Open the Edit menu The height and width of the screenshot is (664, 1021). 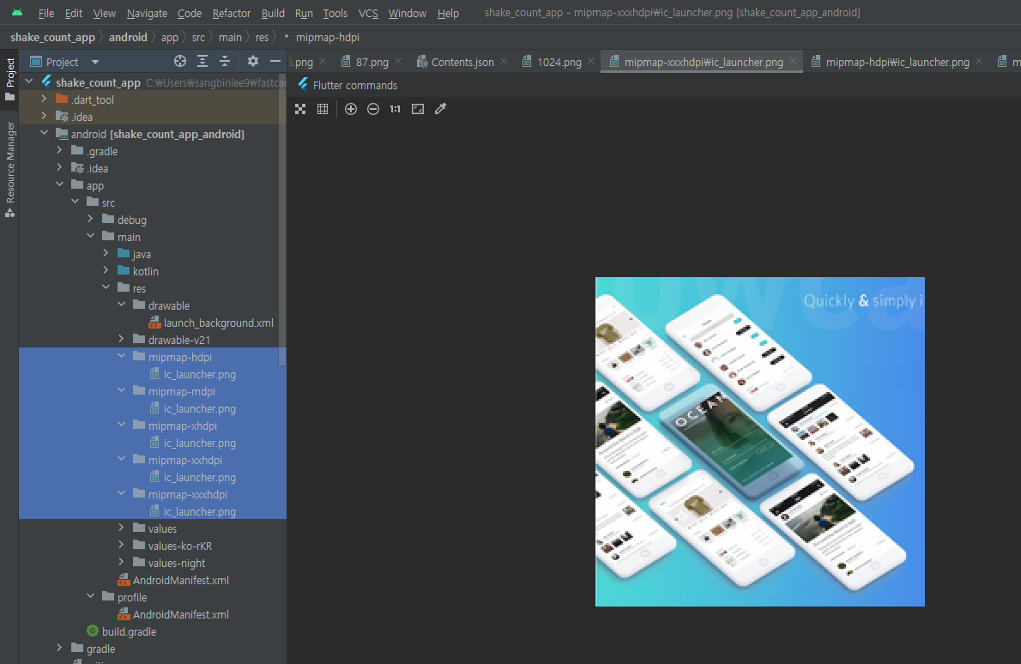(74, 13)
